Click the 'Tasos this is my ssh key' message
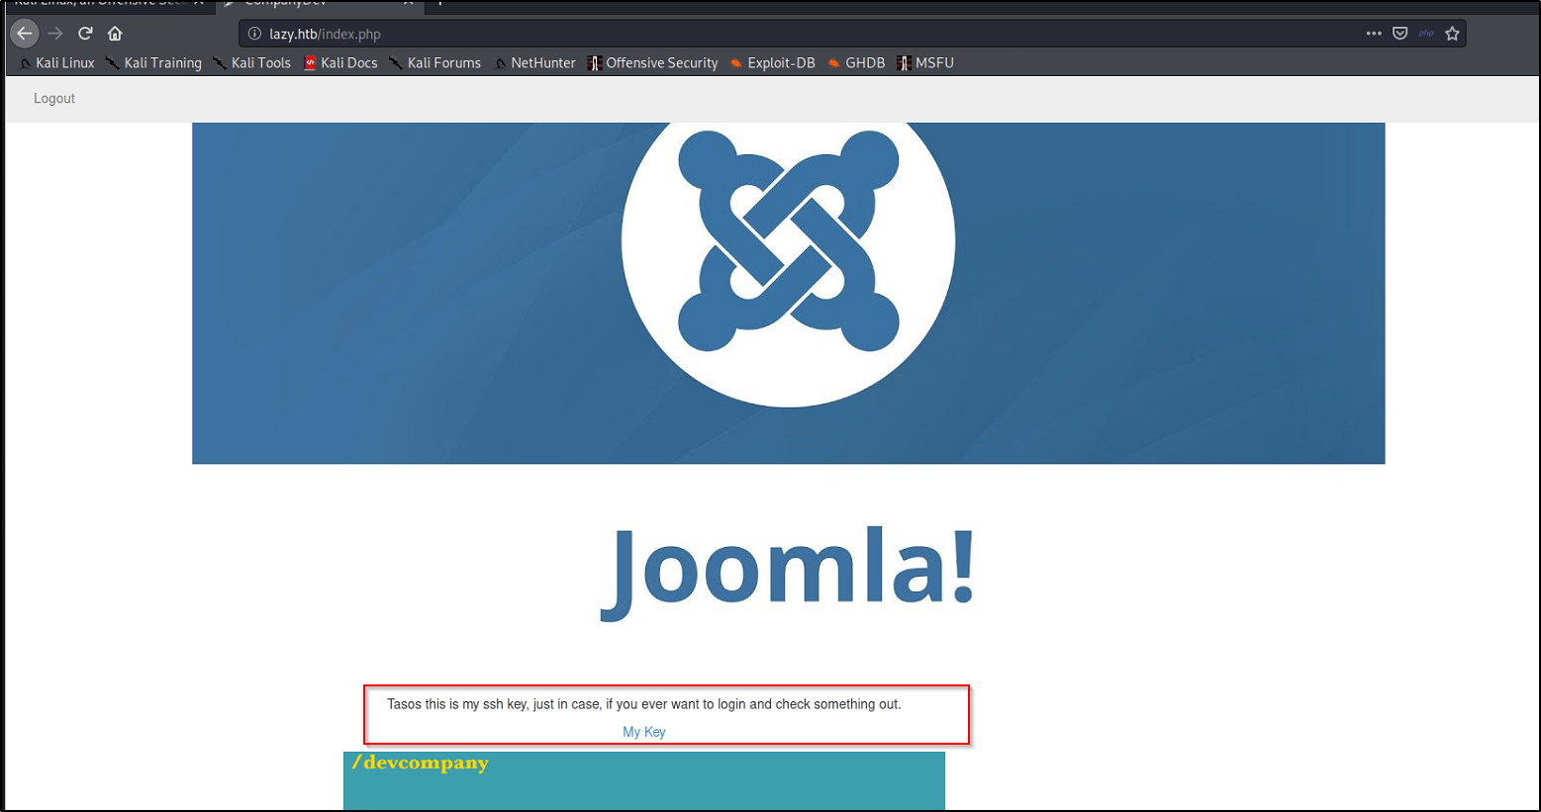1541x812 pixels. 644,704
